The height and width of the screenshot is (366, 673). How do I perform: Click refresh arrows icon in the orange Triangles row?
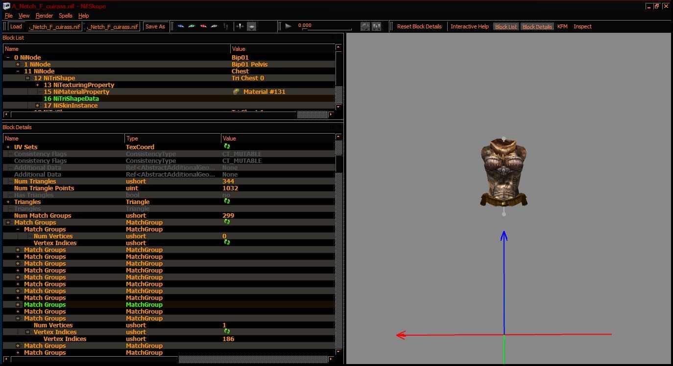[x=227, y=201]
